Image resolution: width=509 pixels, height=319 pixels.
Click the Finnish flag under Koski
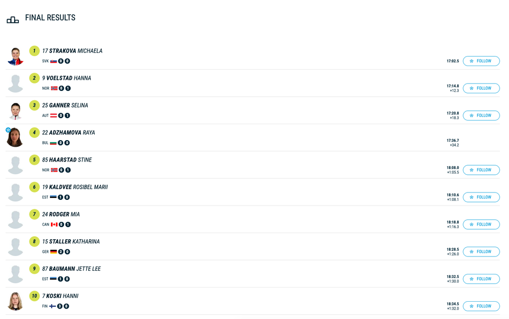53,306
